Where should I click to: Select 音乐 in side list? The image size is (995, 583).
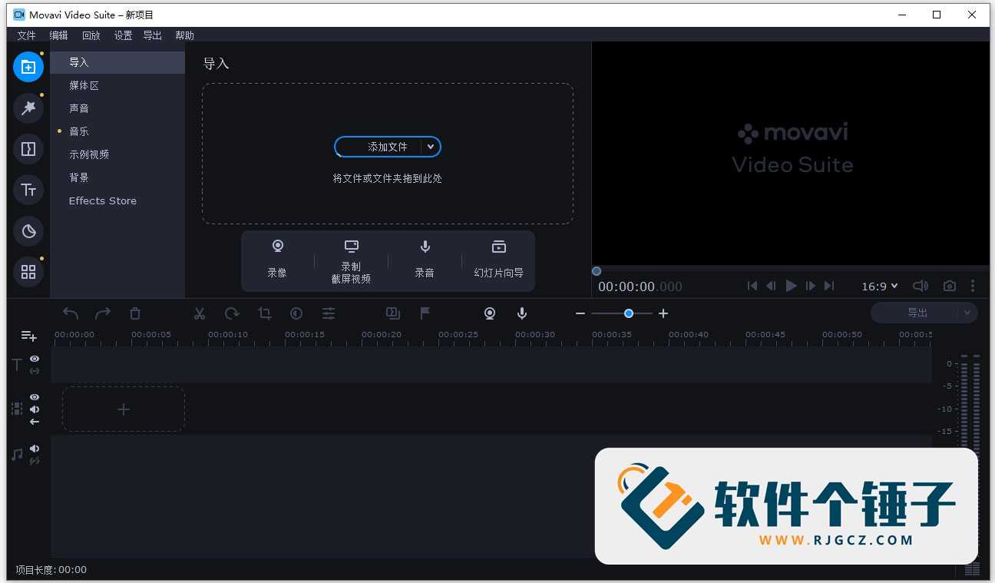pos(118,131)
